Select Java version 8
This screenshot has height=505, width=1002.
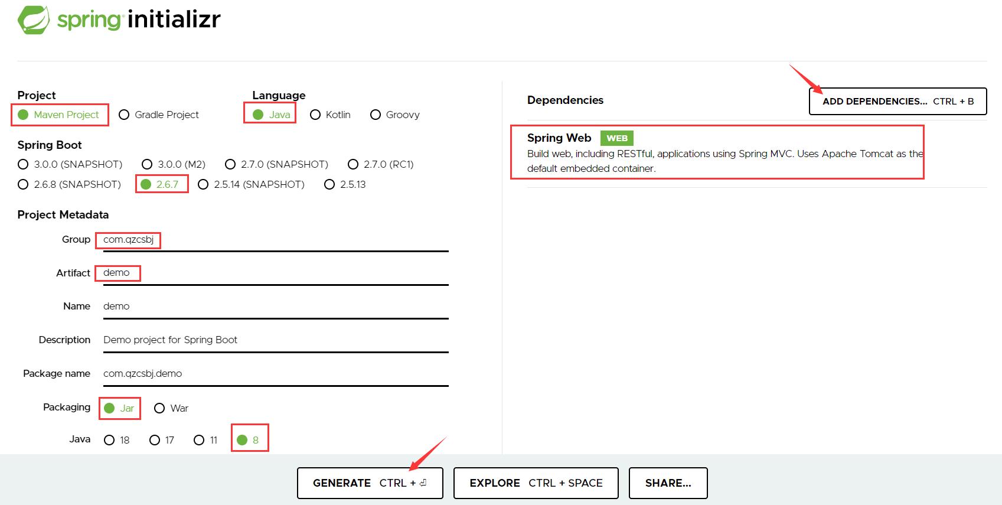(x=248, y=440)
